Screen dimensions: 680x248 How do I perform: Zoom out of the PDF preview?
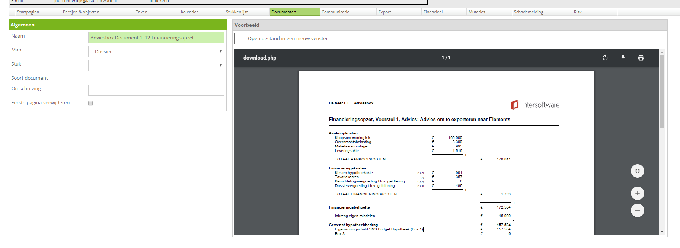638,210
